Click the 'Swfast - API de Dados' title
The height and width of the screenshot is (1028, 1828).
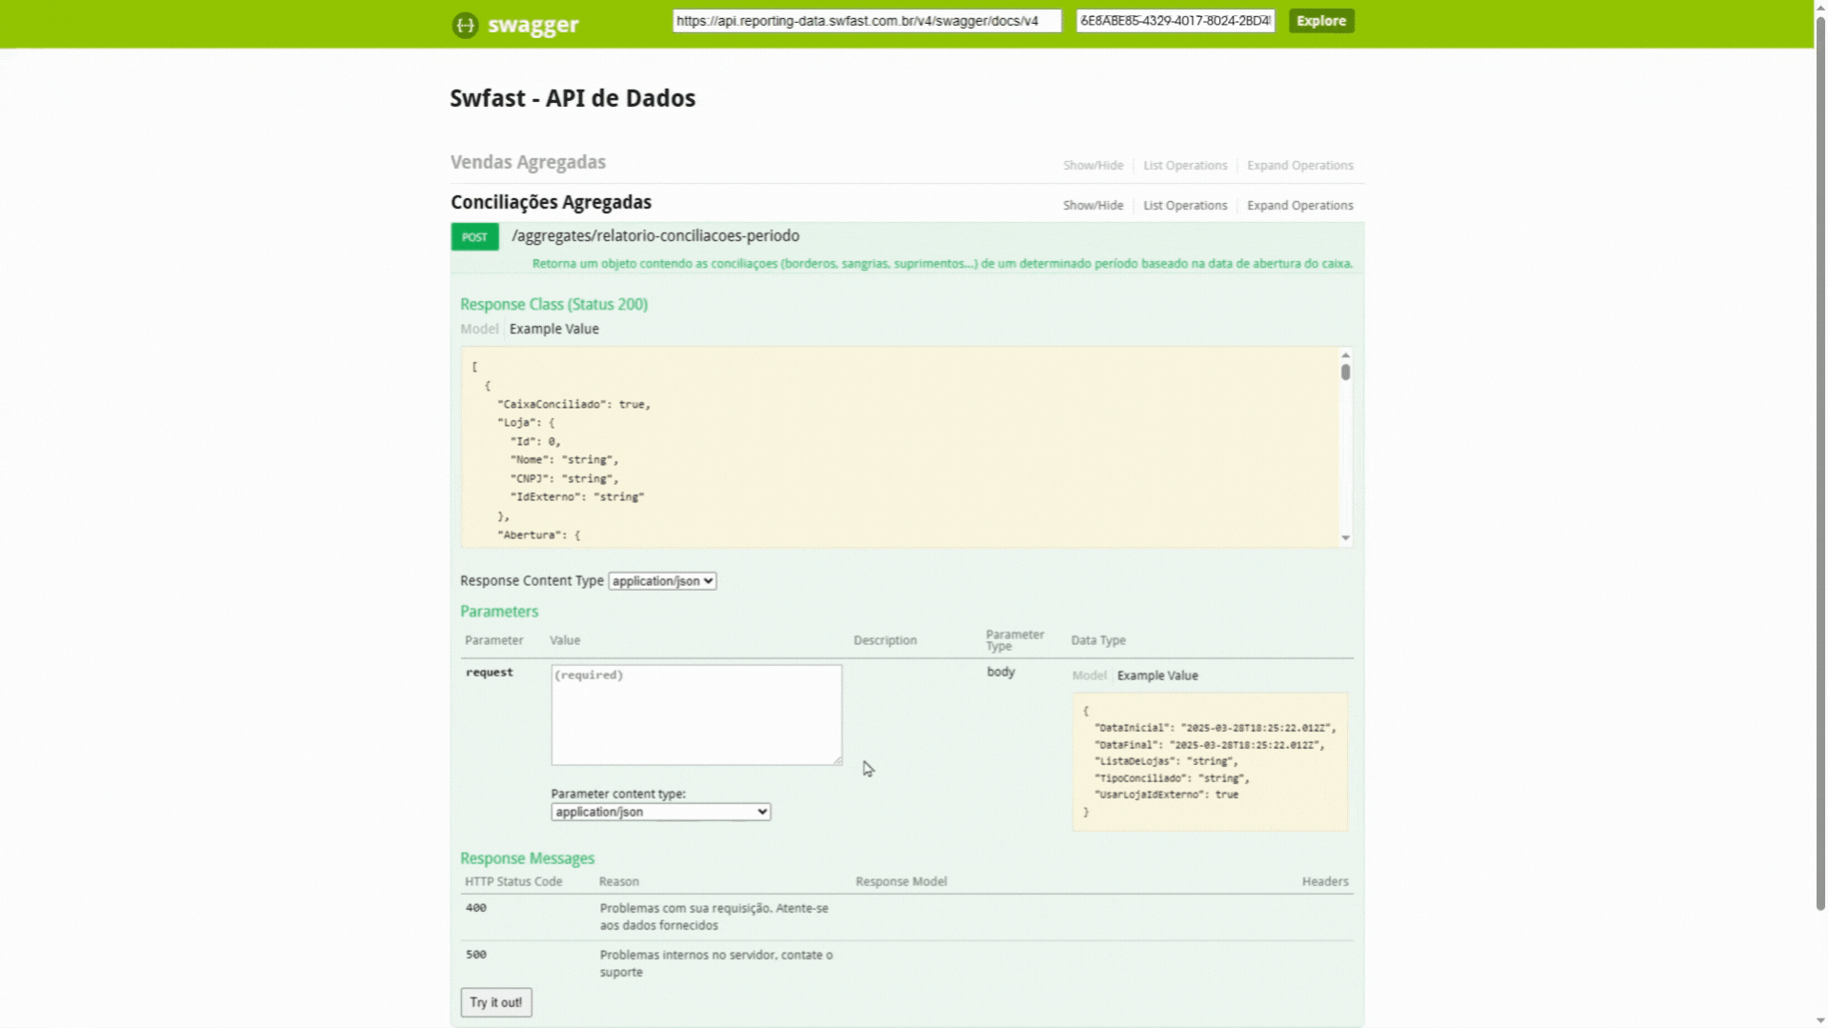point(573,98)
